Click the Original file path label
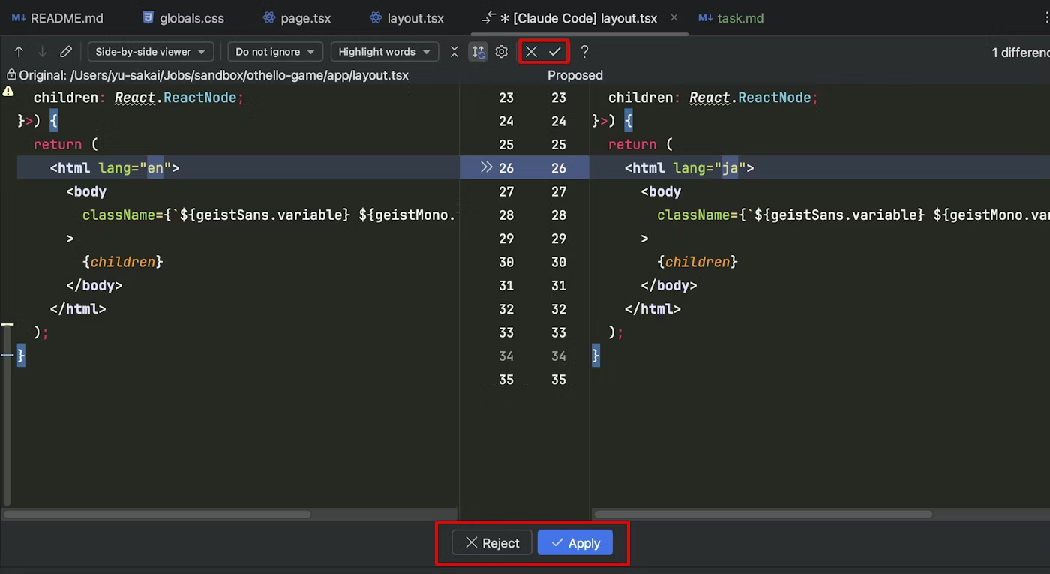The height and width of the screenshot is (574, 1050). 214,75
